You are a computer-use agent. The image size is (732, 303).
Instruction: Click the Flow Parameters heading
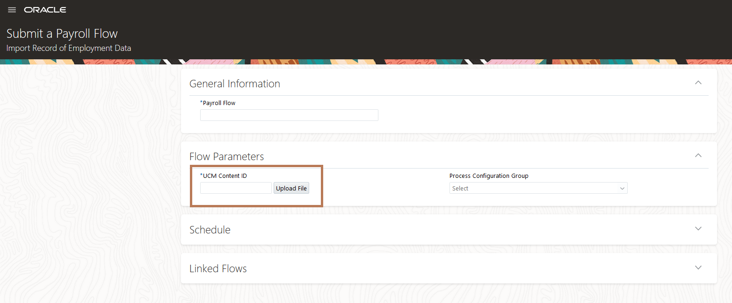click(x=226, y=156)
